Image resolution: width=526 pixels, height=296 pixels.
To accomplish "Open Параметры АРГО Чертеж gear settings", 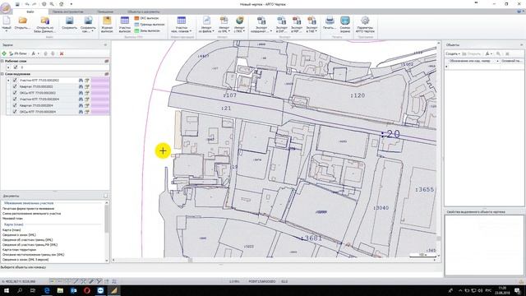I will [365, 24].
